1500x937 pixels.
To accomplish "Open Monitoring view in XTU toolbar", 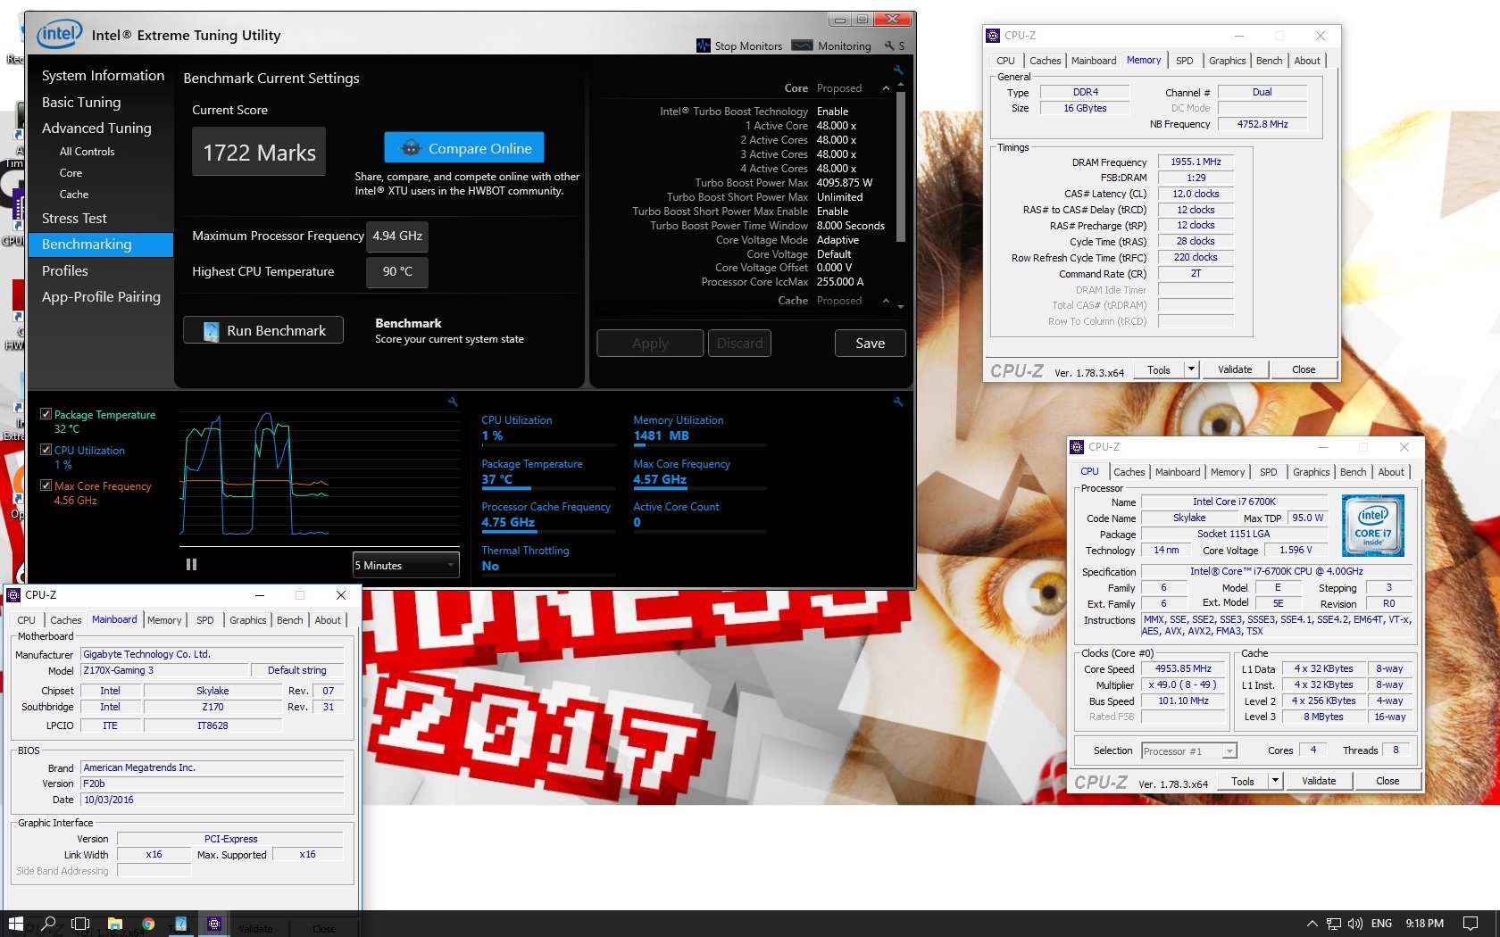I will 831,46.
